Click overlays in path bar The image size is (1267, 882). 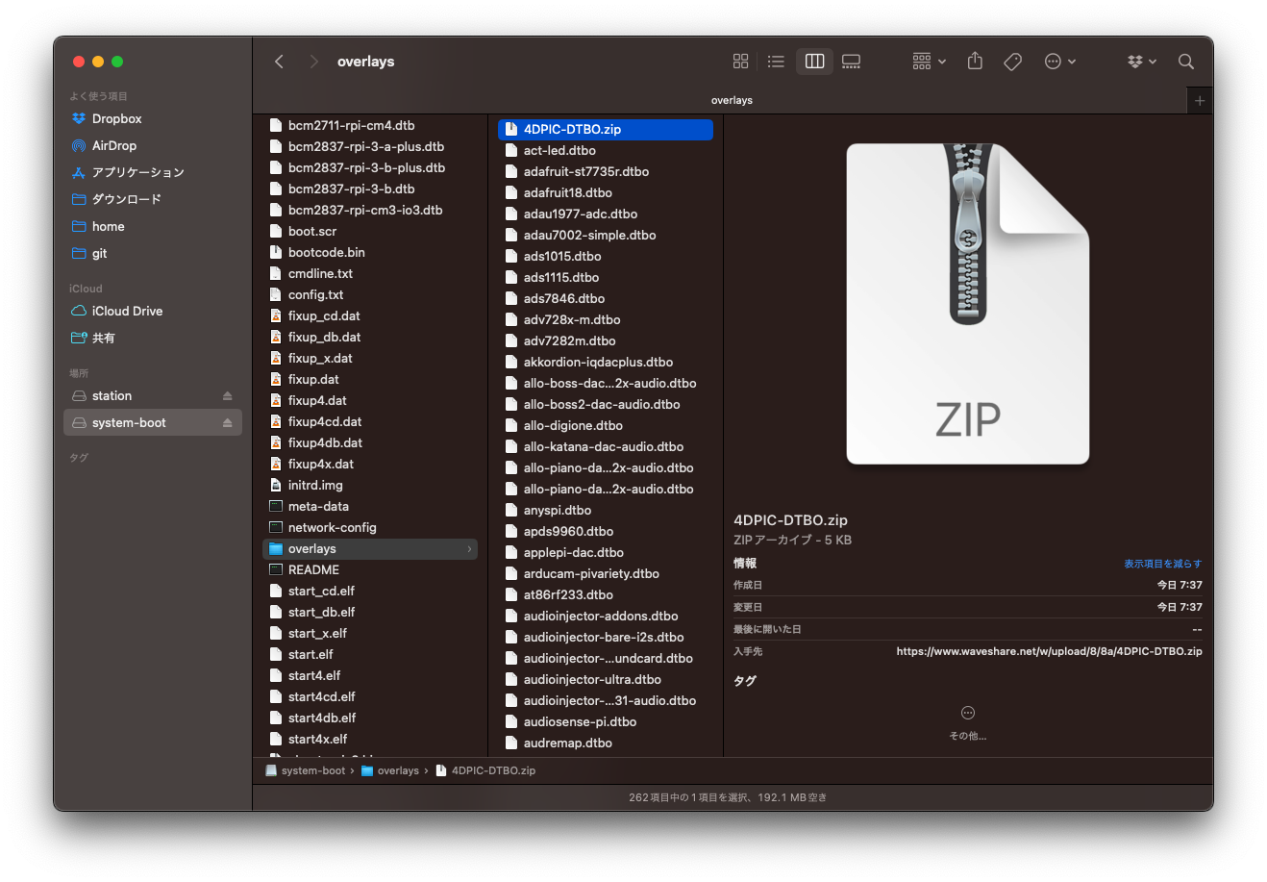pyautogui.click(x=390, y=770)
